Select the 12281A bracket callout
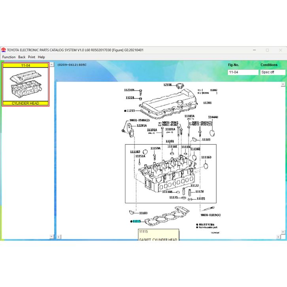Image resolution: width=287 pixels, height=287 pixels. pos(142,126)
